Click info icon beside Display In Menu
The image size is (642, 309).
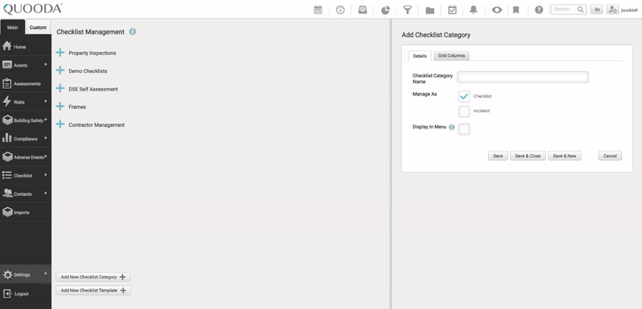click(x=452, y=128)
